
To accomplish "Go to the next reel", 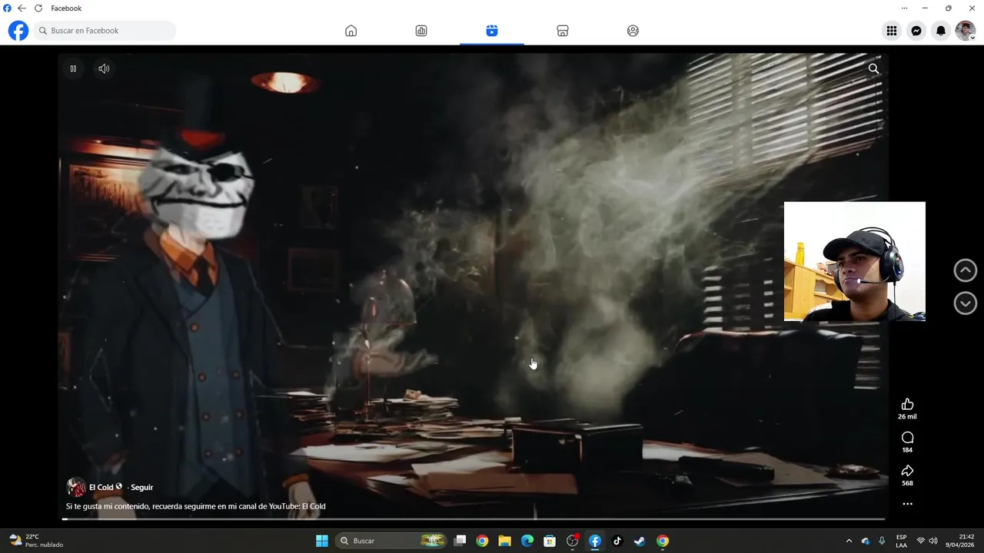I will [966, 303].
